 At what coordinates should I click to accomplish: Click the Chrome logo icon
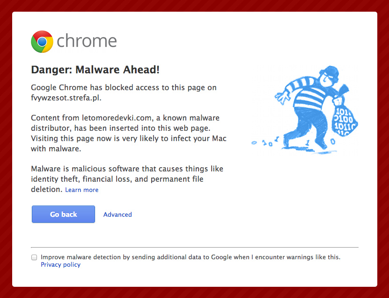coord(42,42)
